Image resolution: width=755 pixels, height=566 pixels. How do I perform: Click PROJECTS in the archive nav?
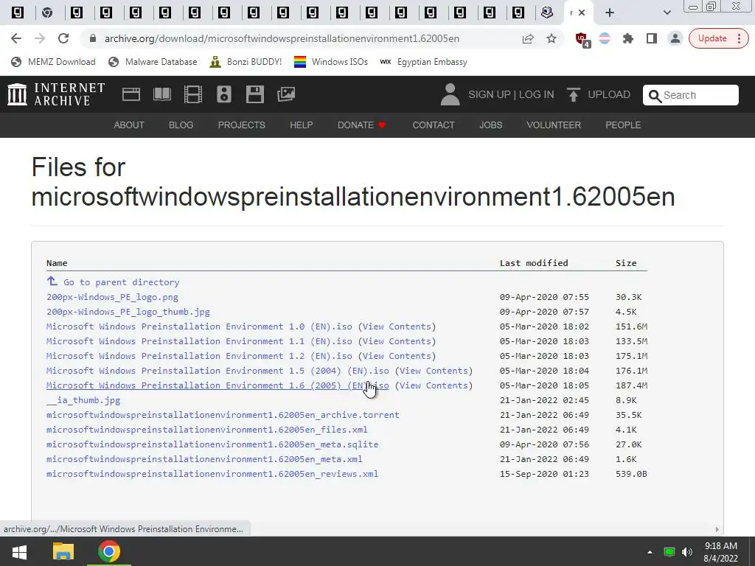(x=242, y=125)
